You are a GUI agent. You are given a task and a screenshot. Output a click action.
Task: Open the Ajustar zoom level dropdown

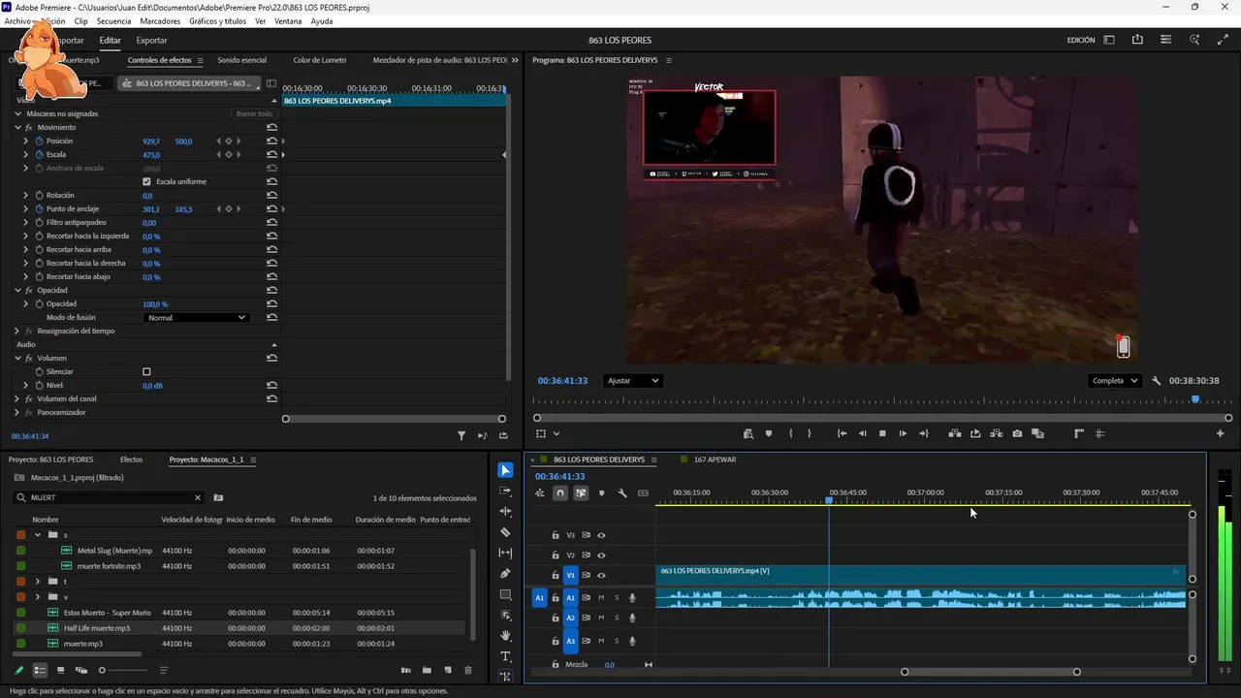[x=632, y=381]
